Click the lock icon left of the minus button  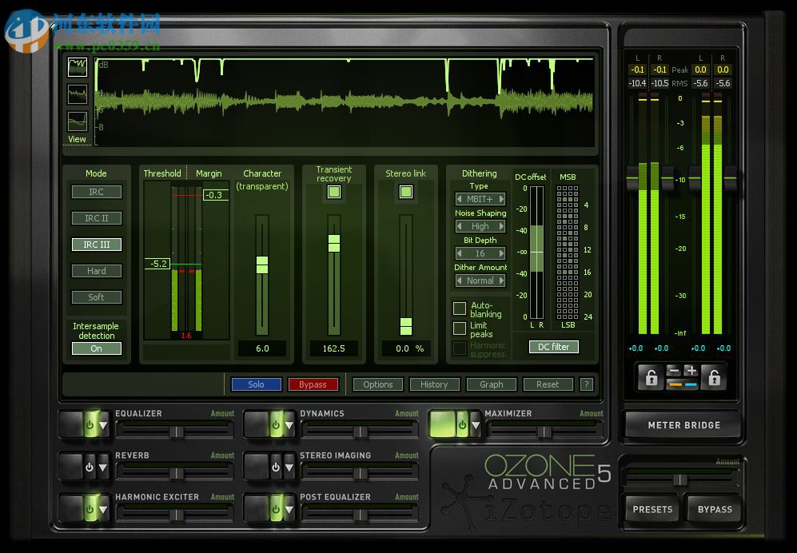[x=652, y=377]
